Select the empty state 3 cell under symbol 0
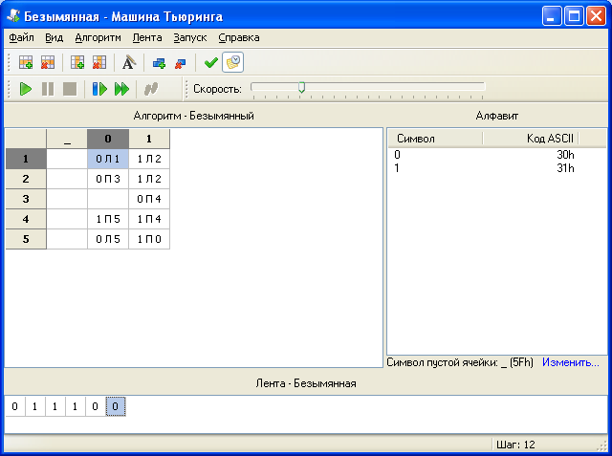The width and height of the screenshot is (612, 456). [x=108, y=199]
